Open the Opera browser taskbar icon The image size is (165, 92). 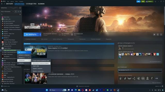point(82,90)
